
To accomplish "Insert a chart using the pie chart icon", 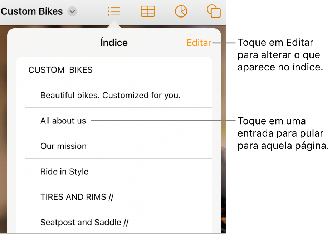I will (x=181, y=11).
